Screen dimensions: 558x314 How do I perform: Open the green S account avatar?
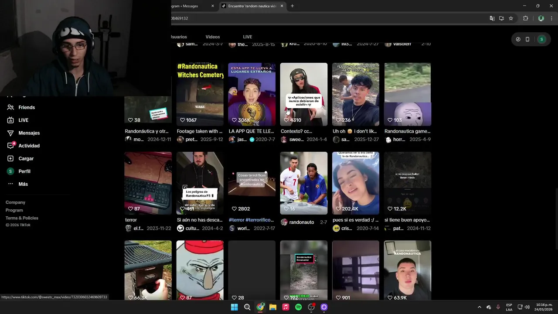coord(541,39)
